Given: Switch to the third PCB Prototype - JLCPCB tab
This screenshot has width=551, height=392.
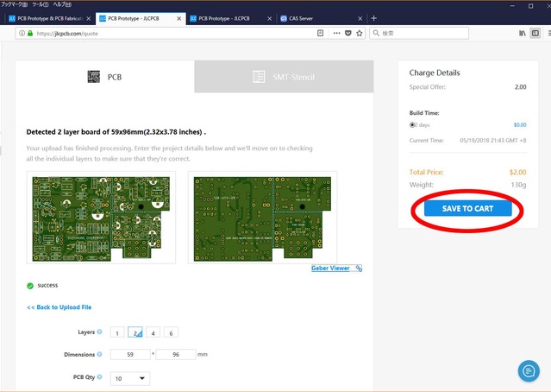Looking at the screenshot, I should [224, 18].
